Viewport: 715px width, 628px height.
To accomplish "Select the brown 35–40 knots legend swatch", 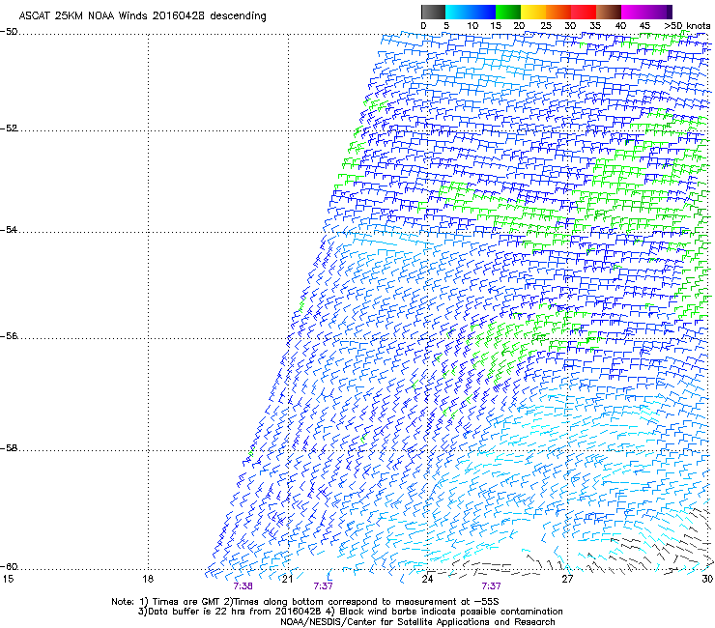I will [x=609, y=12].
